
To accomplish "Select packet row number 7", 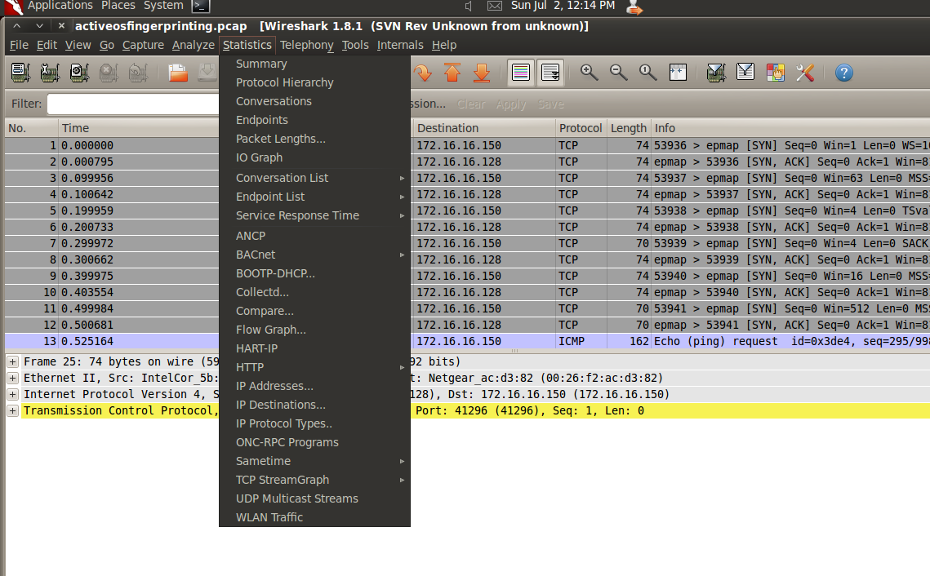I will [x=467, y=244].
